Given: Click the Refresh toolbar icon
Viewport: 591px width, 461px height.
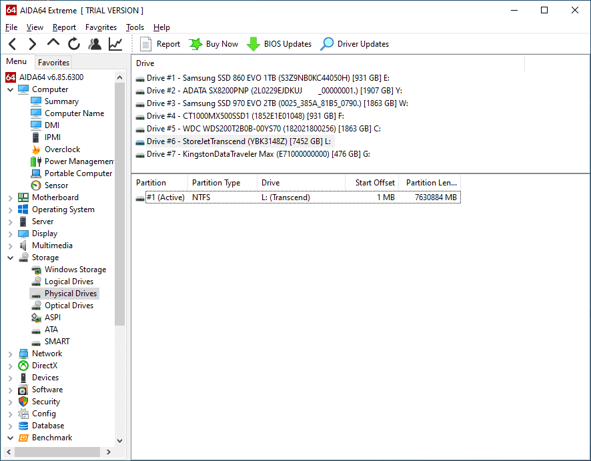Looking at the screenshot, I should click(x=74, y=44).
